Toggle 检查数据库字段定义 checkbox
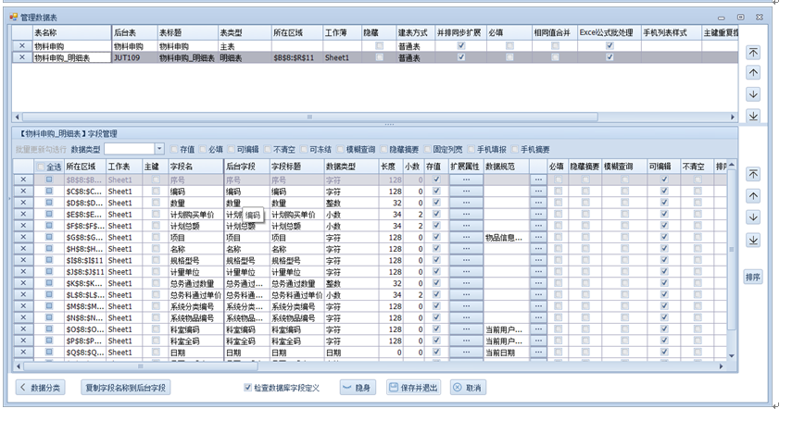 (x=247, y=388)
